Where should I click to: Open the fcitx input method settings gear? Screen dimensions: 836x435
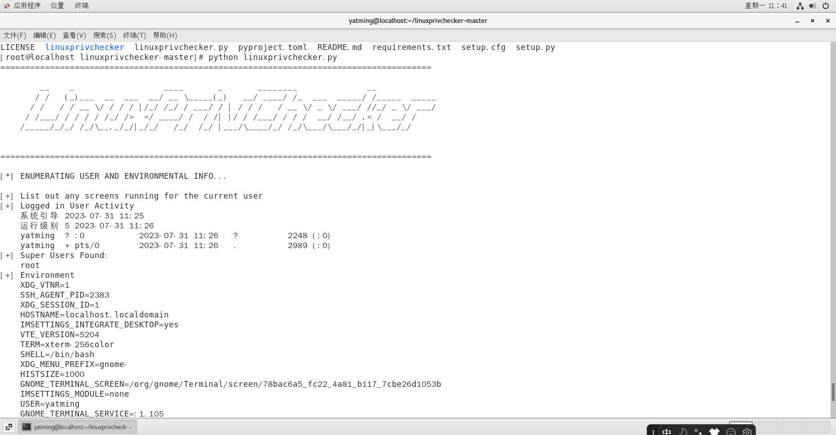(747, 431)
